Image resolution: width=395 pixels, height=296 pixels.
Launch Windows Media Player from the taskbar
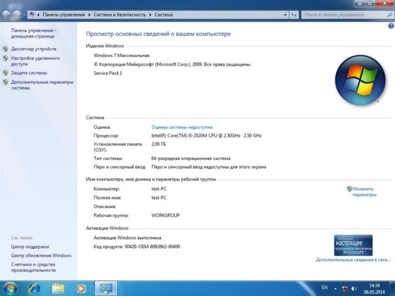click(81, 288)
